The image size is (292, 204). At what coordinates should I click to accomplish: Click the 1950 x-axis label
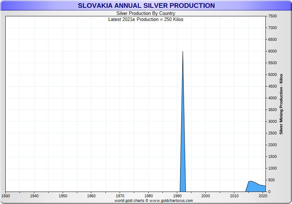pyautogui.click(x=63, y=196)
